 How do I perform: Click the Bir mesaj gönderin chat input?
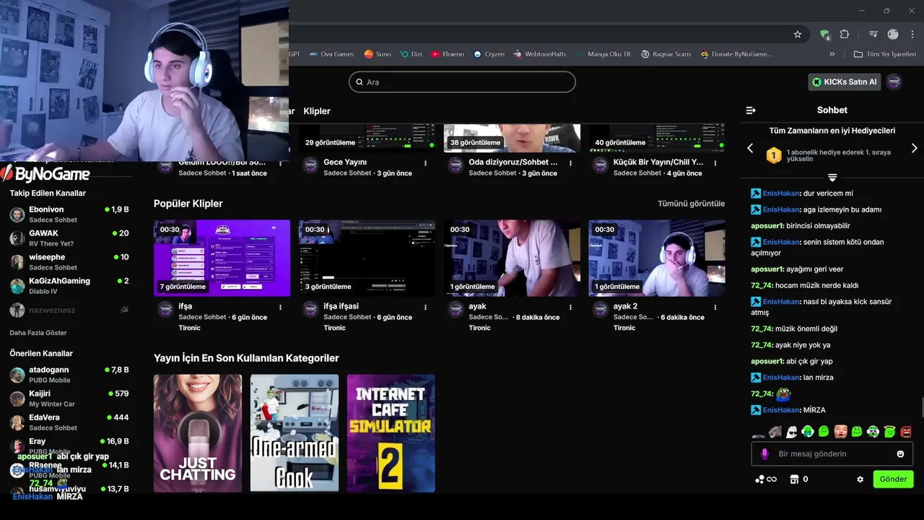point(832,454)
